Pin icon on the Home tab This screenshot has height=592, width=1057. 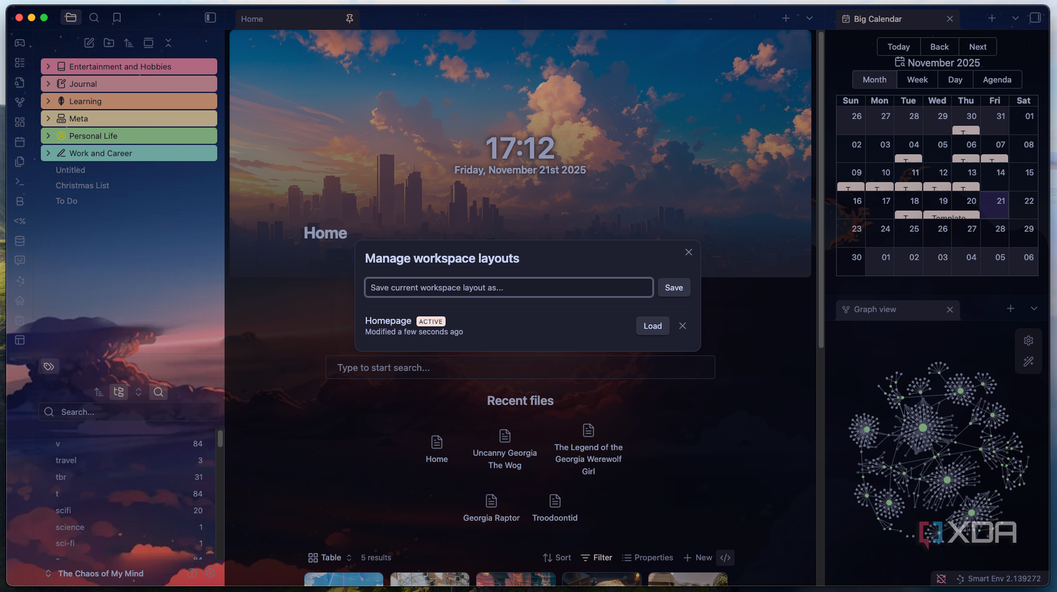pos(350,19)
